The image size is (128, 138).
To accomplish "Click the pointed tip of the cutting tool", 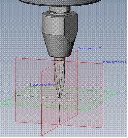I will click(59, 97).
